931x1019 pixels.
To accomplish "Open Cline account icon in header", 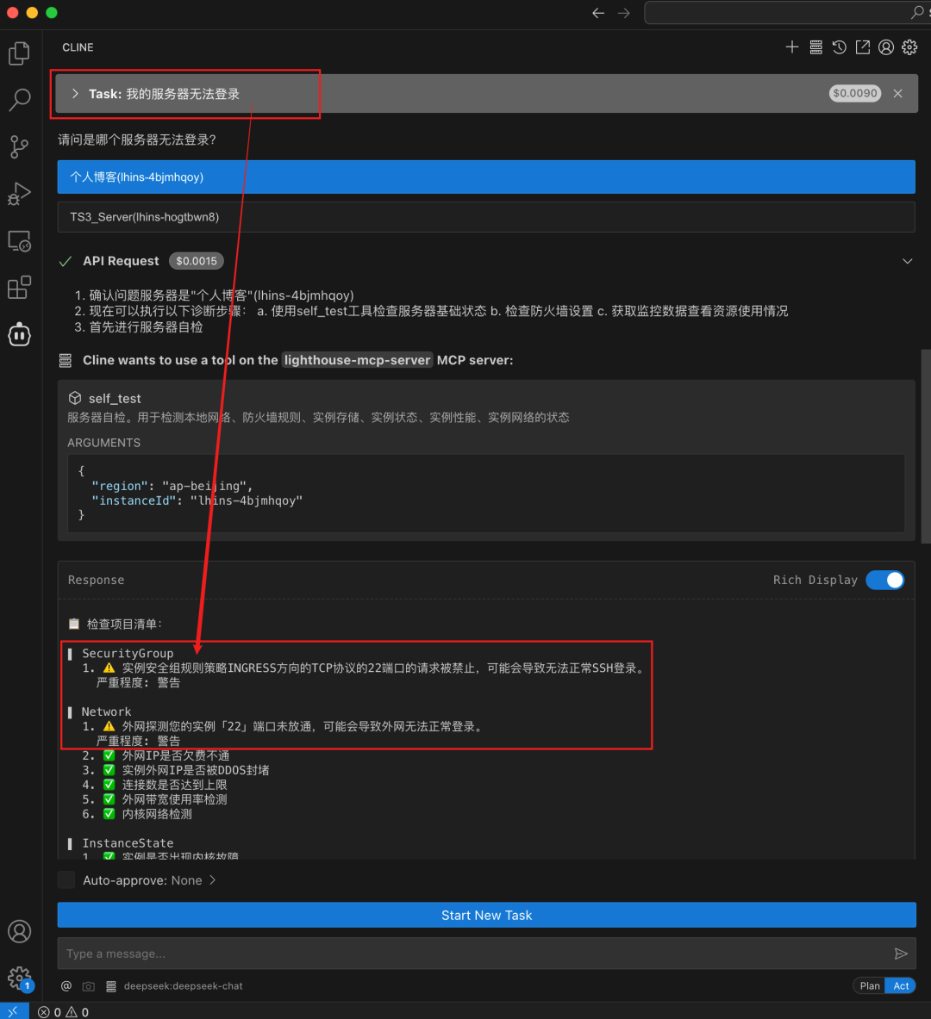I will (x=886, y=47).
